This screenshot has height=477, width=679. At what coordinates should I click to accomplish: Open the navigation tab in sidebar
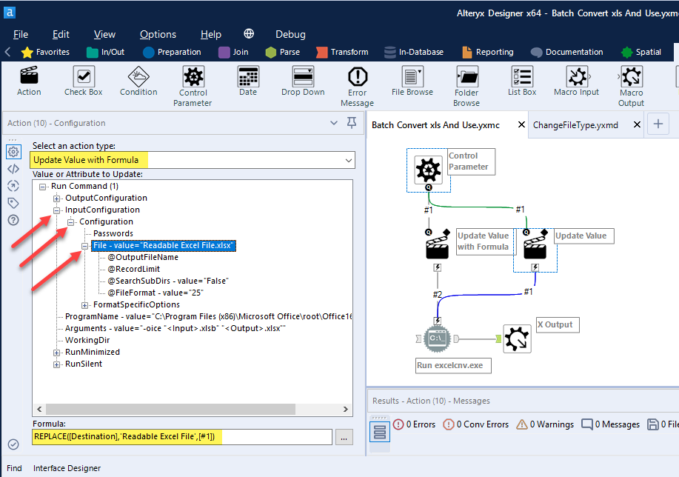[x=13, y=186]
